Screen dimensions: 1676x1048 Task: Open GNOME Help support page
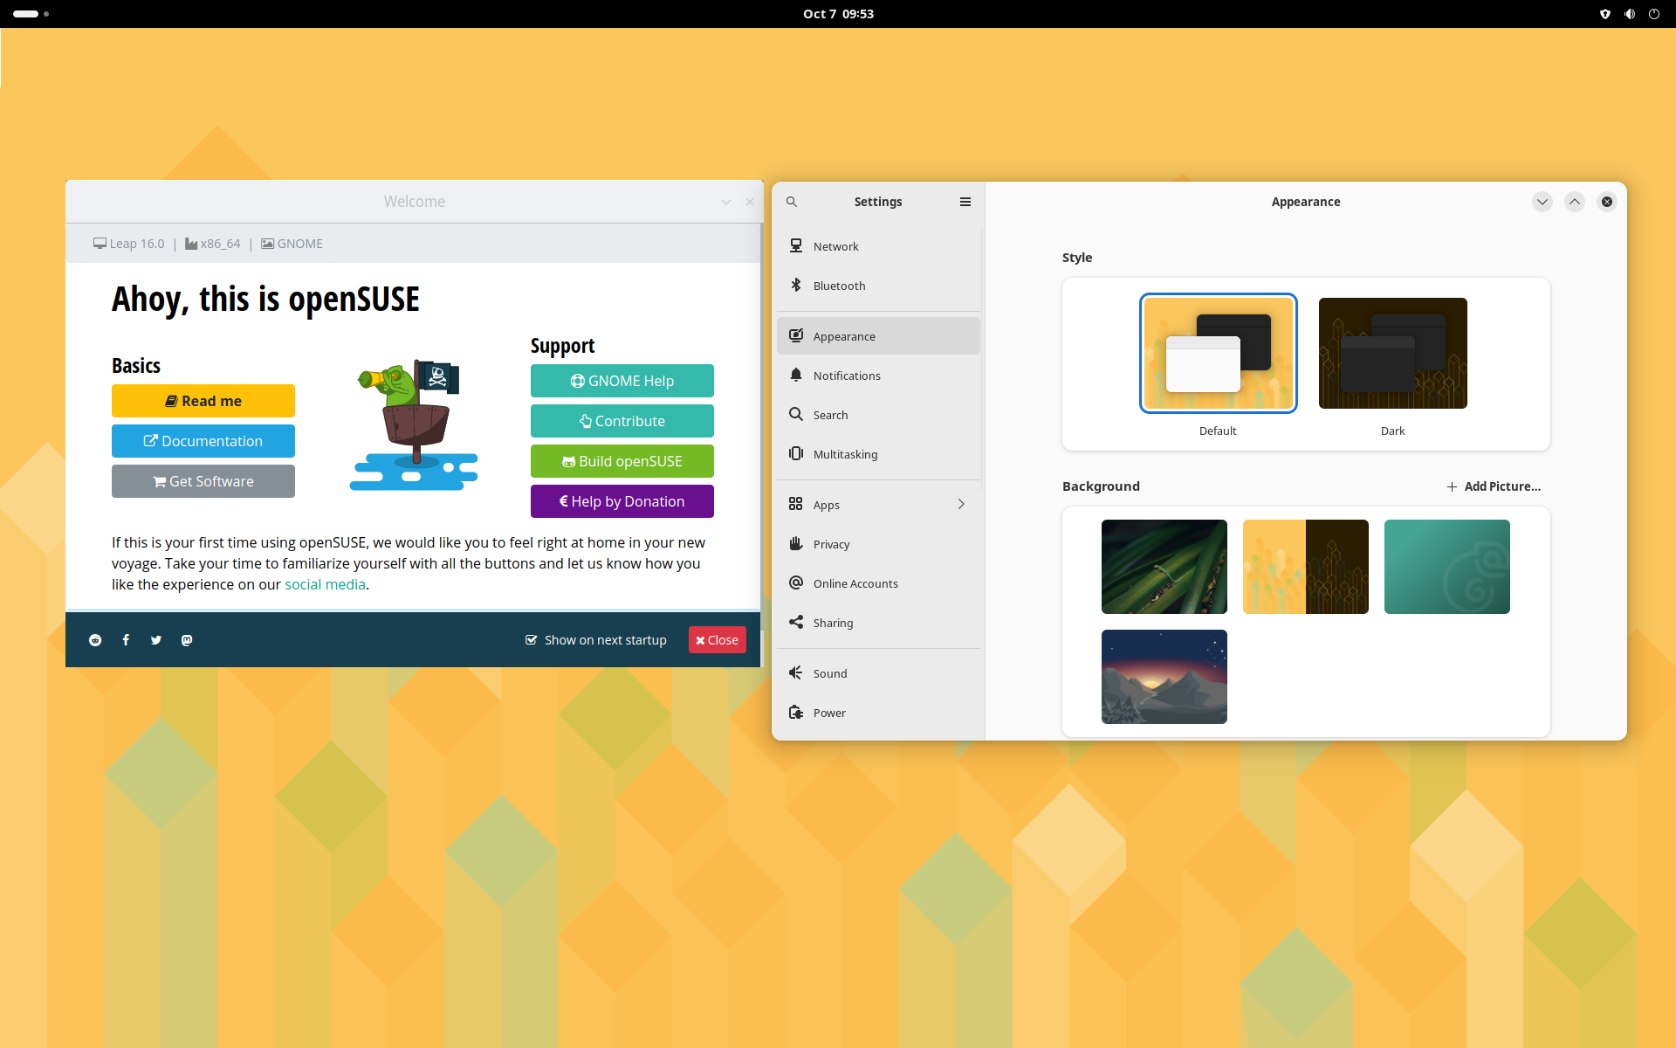[x=622, y=380]
